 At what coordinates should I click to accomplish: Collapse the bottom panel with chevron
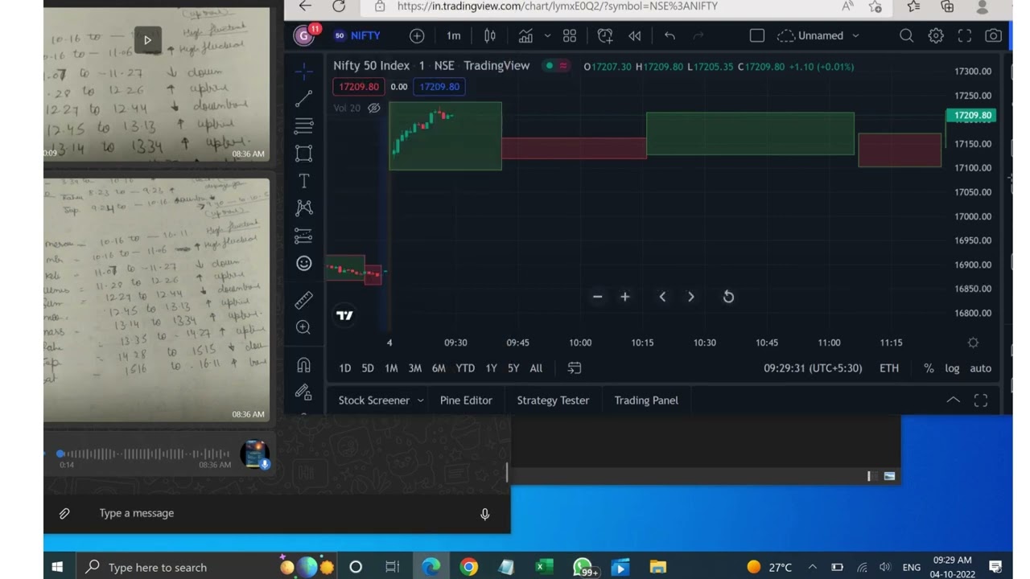[x=953, y=400]
